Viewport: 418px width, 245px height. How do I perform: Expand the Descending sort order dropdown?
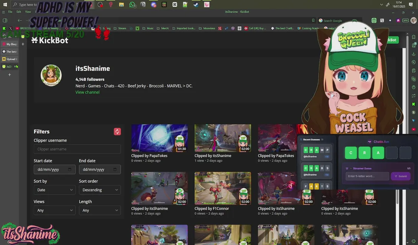[100, 190]
